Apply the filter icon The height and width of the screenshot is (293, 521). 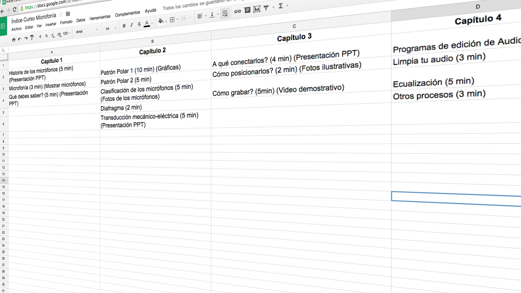pos(266,8)
